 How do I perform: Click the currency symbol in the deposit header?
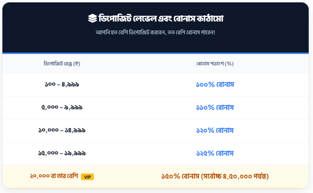pyautogui.click(x=77, y=64)
